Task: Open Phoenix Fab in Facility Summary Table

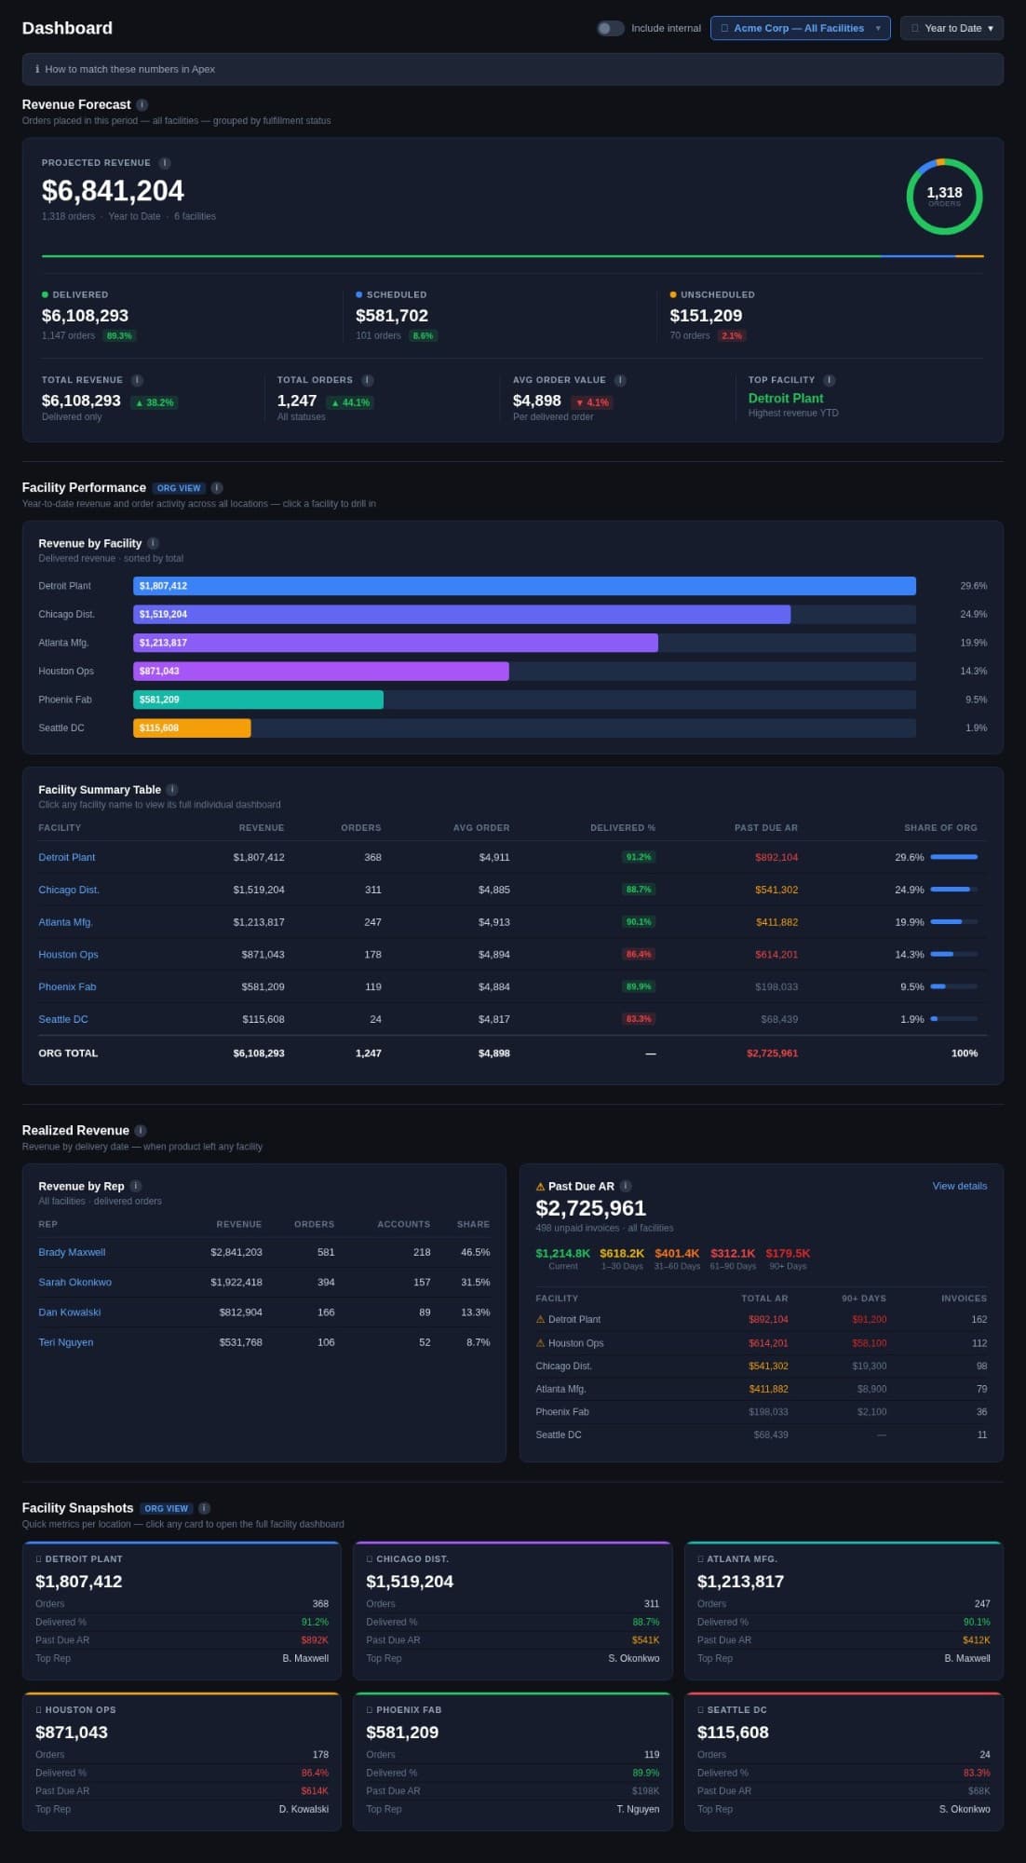Action: [x=67, y=987]
